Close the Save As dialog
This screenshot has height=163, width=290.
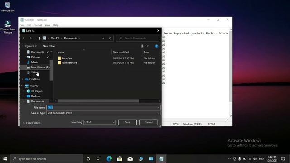coord(158,31)
